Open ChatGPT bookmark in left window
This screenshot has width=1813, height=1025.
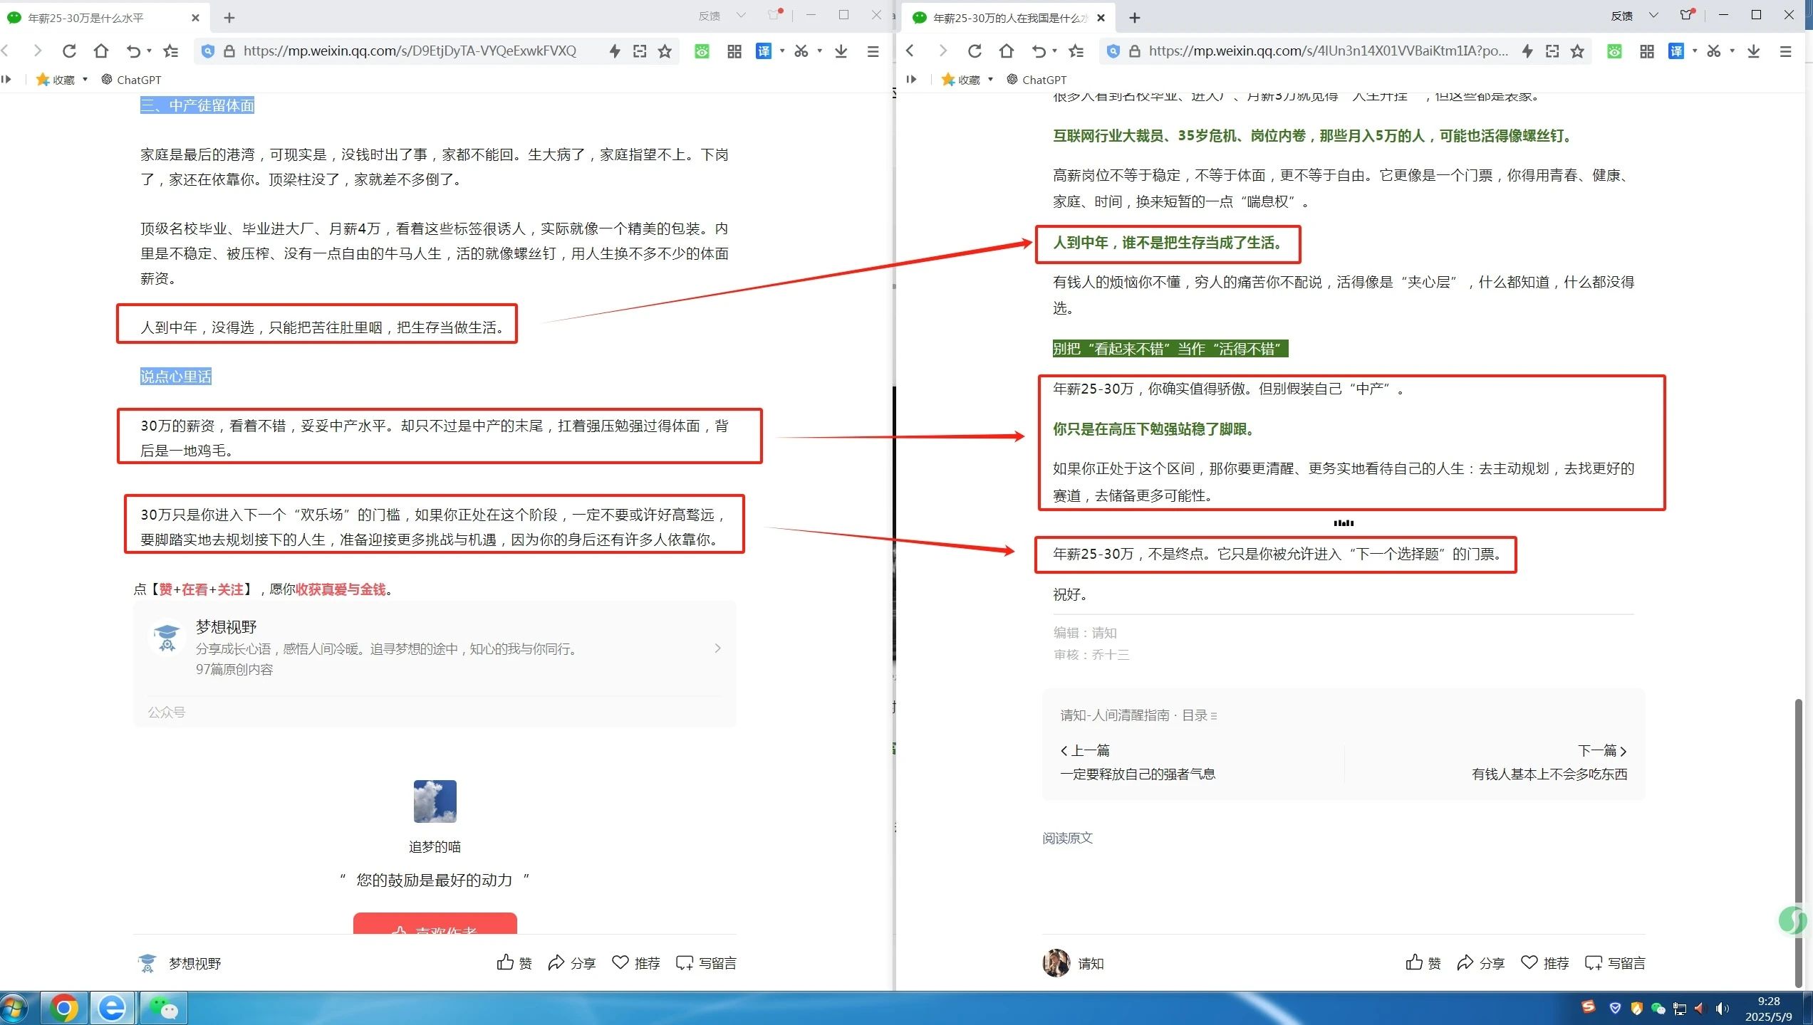[x=132, y=80]
